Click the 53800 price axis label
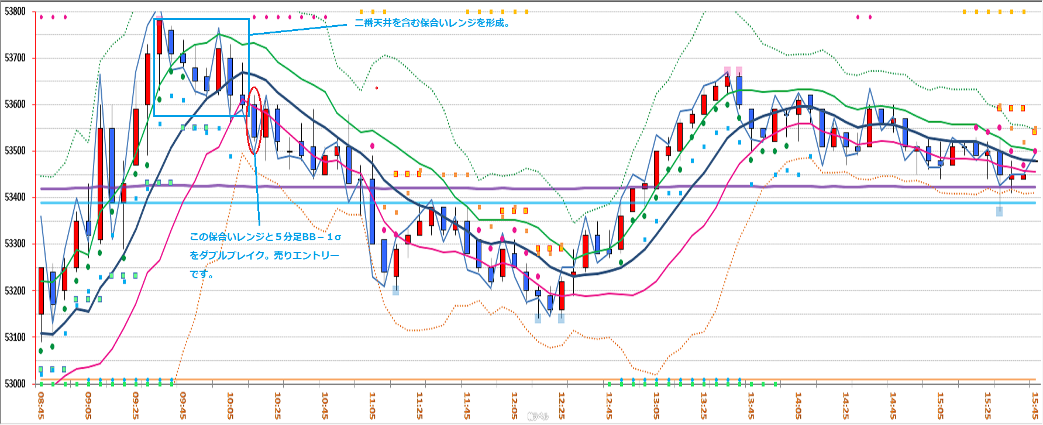Screen dimensions: 1043x425 [15, 12]
